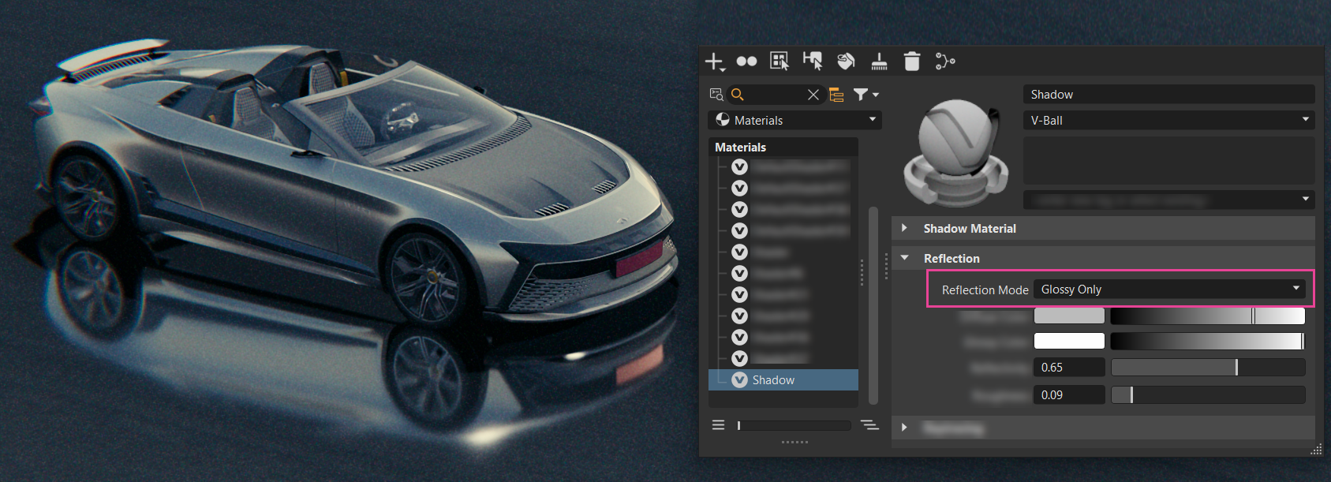Open the funnel filter options
Viewport: 1331px width, 482px height.
[866, 95]
